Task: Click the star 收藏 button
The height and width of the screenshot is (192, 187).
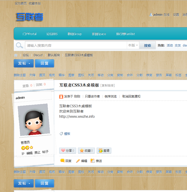Action: [86, 150]
